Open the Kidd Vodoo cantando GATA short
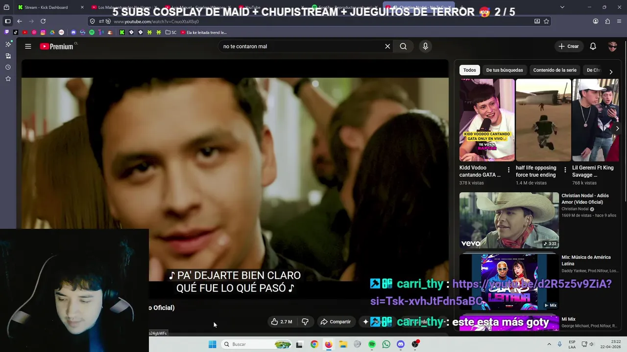The height and width of the screenshot is (352, 627). 487,120
